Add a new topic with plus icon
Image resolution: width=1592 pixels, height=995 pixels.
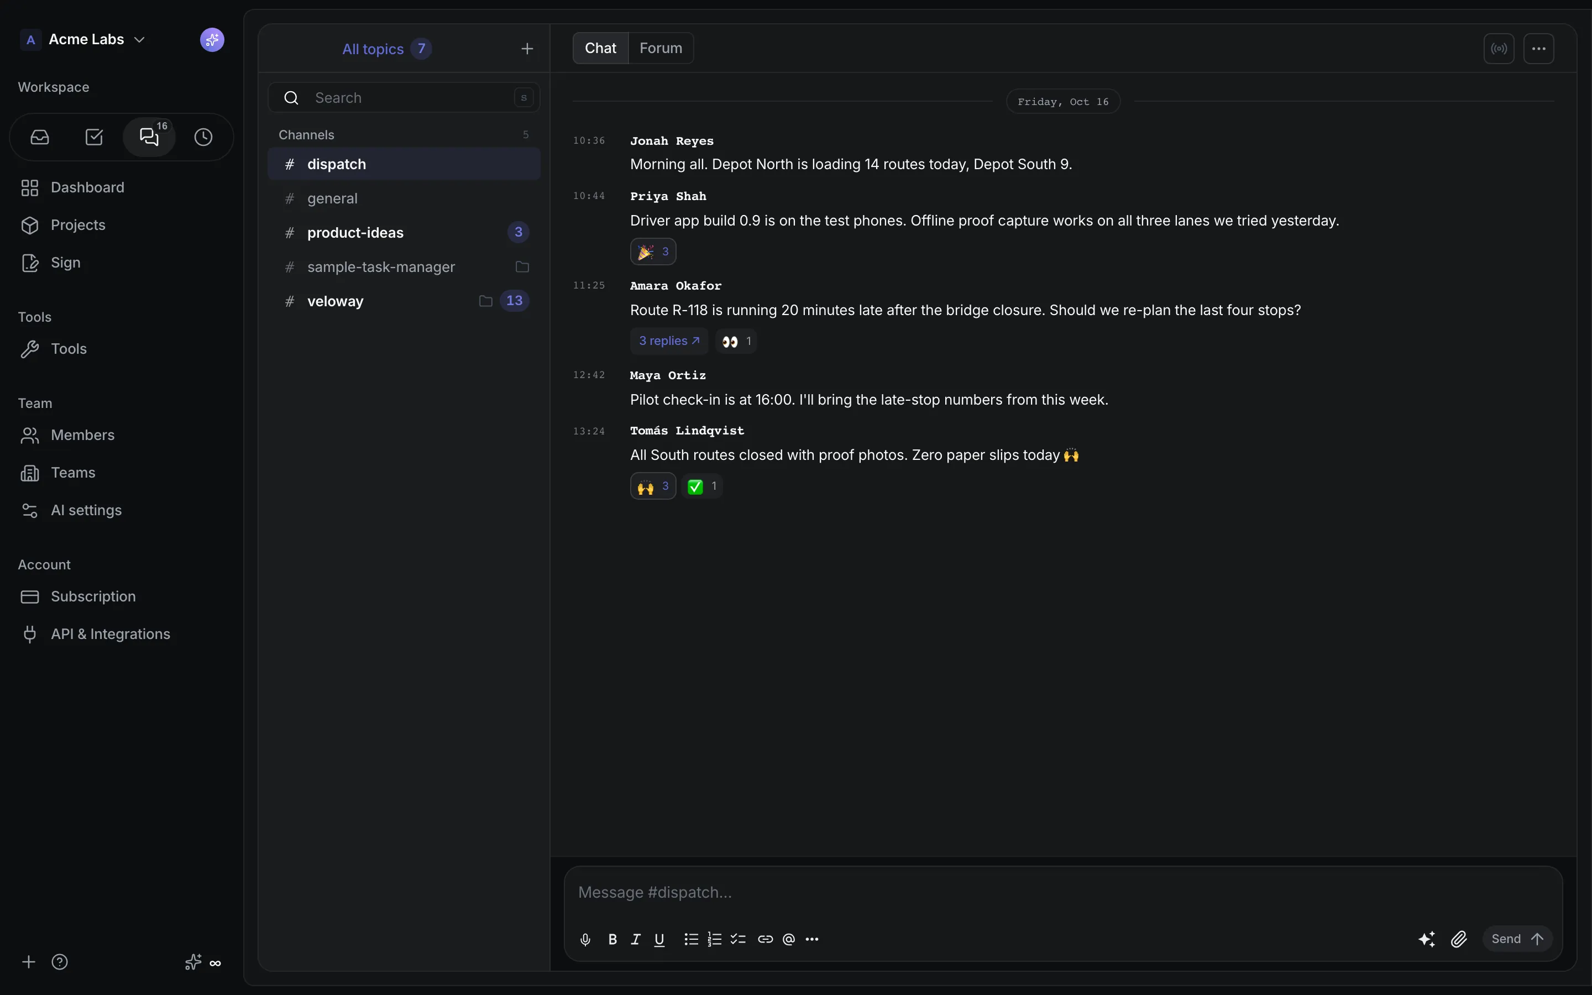click(x=527, y=49)
